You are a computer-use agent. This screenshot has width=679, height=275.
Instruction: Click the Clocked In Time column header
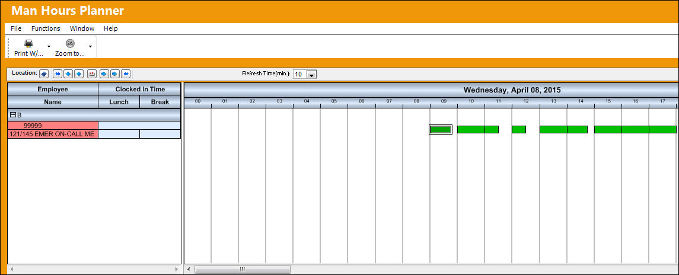(140, 89)
